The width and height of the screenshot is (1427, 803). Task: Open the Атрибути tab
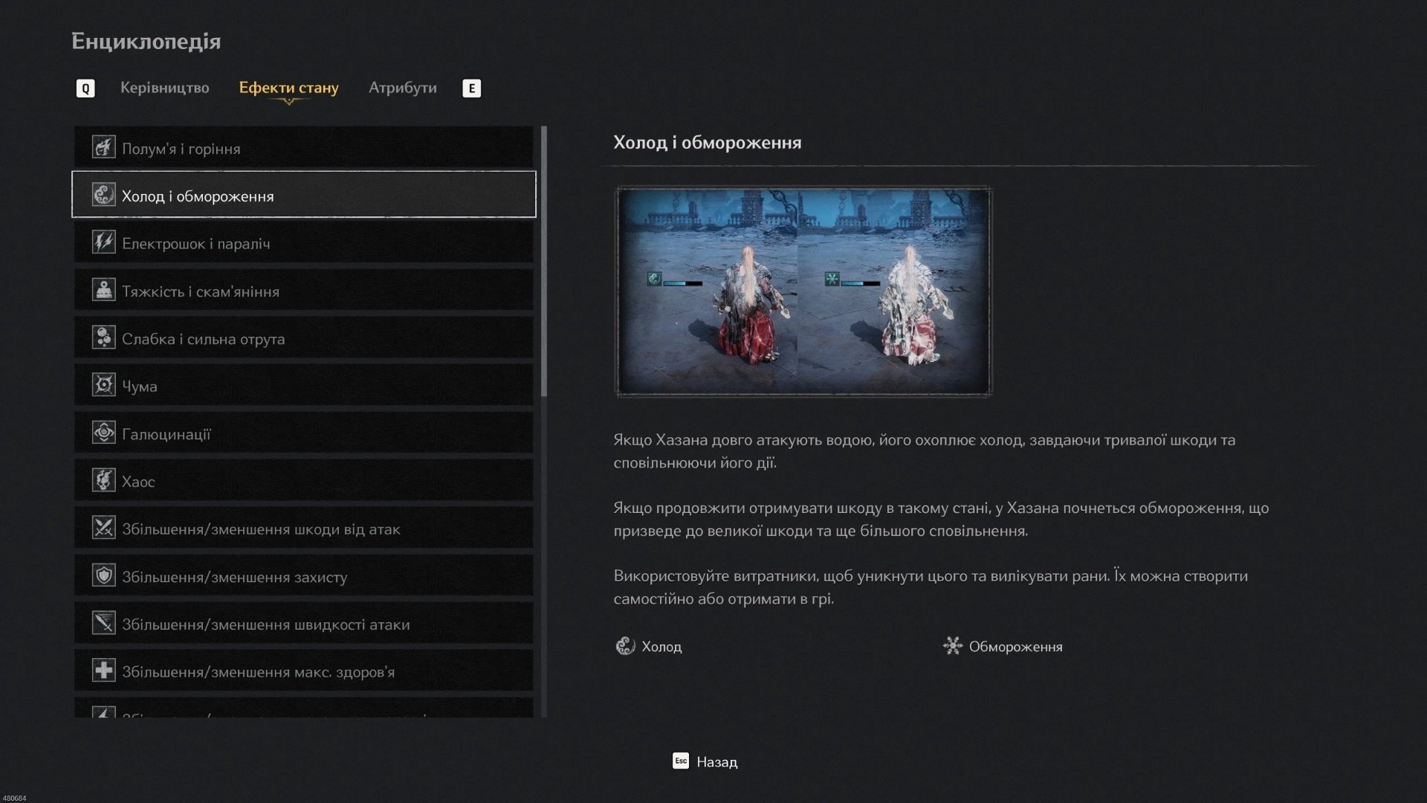(402, 88)
